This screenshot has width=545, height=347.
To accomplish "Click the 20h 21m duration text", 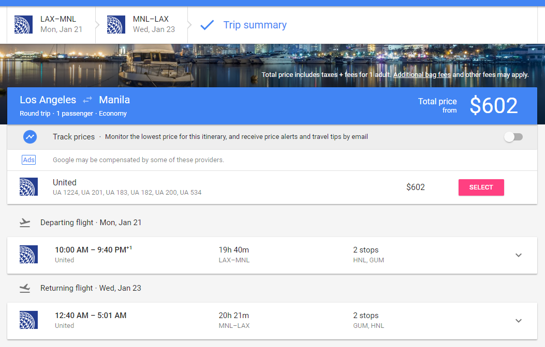I will pos(233,316).
